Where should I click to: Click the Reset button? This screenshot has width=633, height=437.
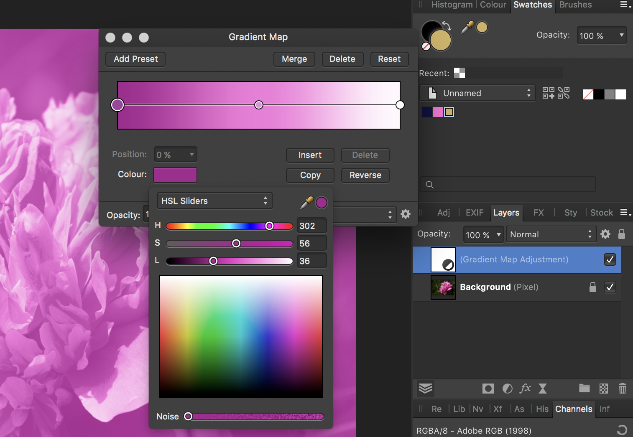point(389,59)
